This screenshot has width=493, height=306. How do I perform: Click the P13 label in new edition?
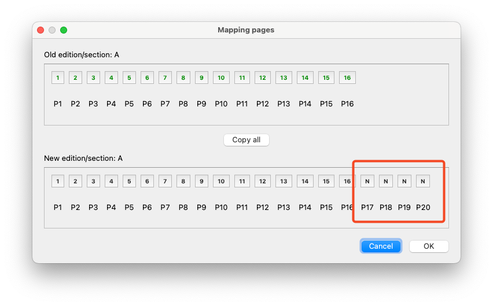[x=284, y=207]
